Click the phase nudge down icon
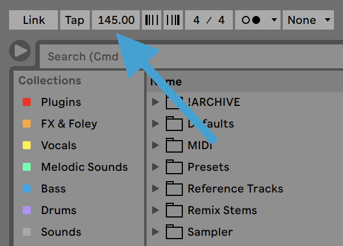 point(152,20)
